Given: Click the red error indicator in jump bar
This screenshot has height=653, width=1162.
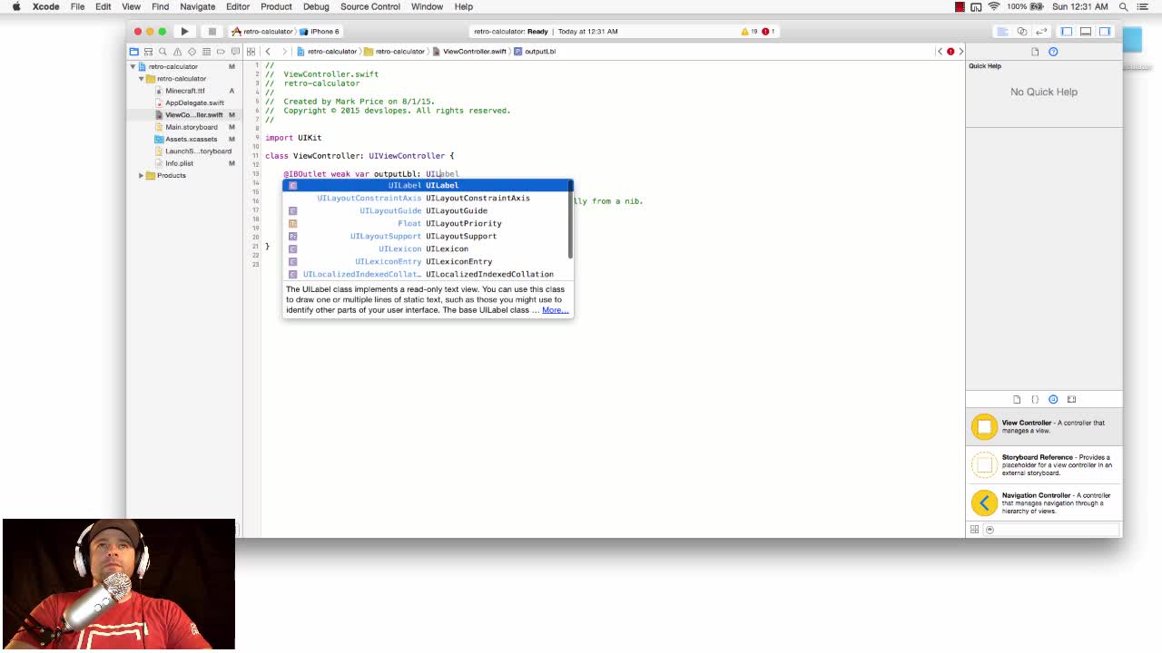Looking at the screenshot, I should coord(950,51).
